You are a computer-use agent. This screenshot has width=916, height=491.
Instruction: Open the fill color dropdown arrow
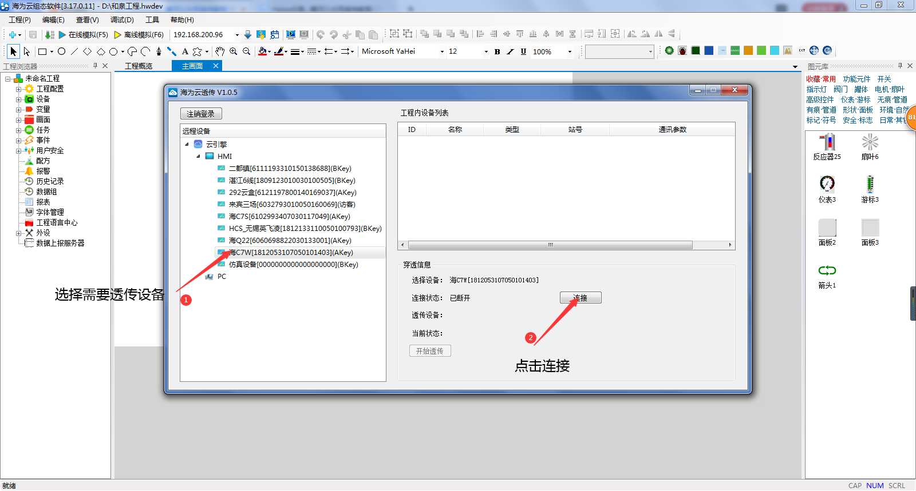(x=269, y=51)
